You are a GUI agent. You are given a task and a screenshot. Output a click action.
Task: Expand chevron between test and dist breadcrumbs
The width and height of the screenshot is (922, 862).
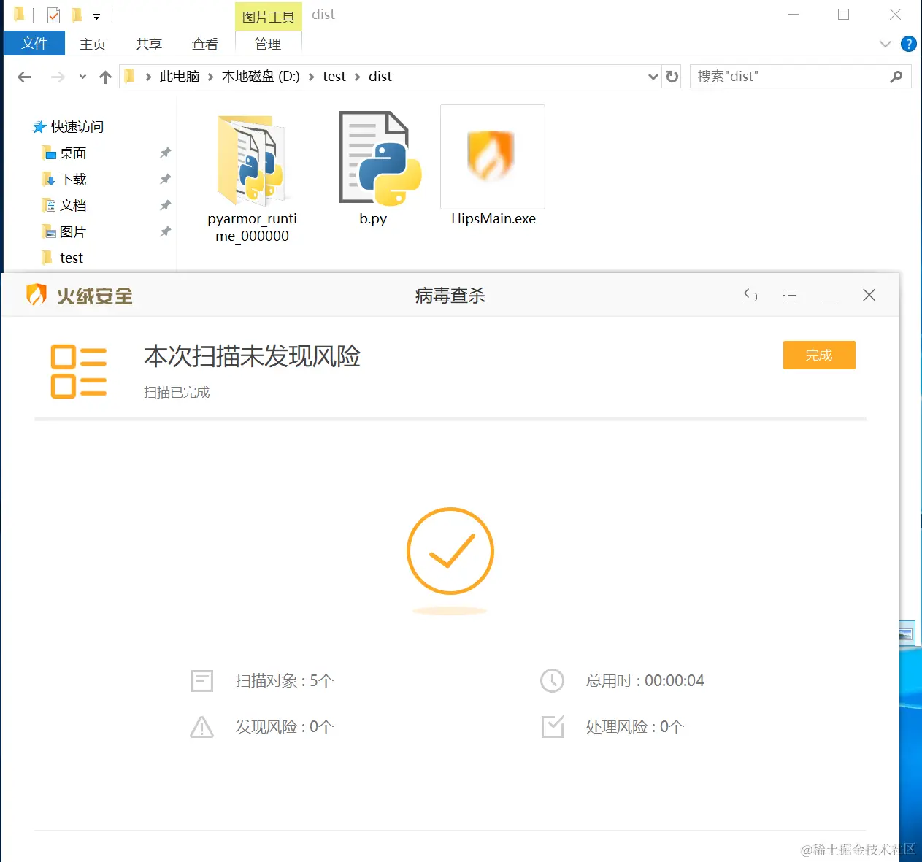coord(357,77)
